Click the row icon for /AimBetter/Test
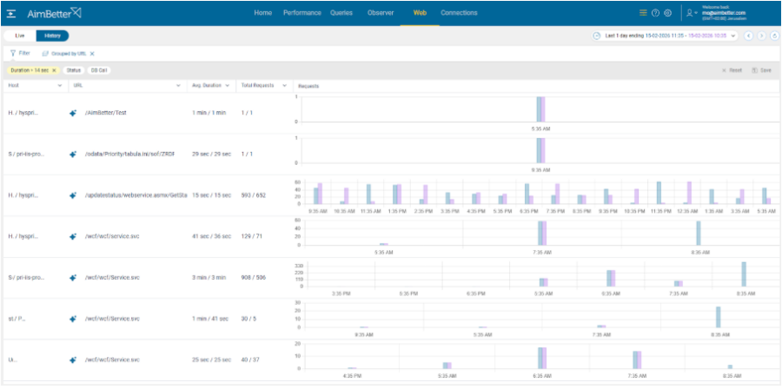Viewport: 782px width, 389px height. (x=74, y=113)
